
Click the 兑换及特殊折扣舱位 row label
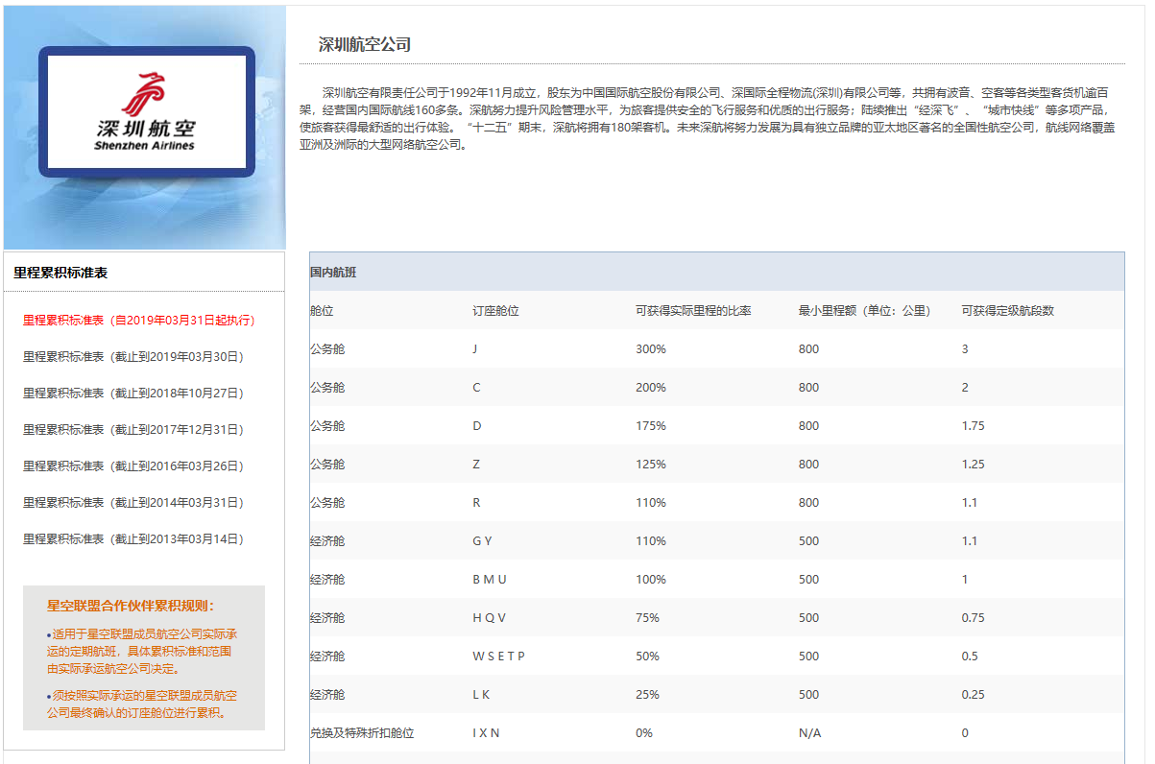[x=362, y=733]
